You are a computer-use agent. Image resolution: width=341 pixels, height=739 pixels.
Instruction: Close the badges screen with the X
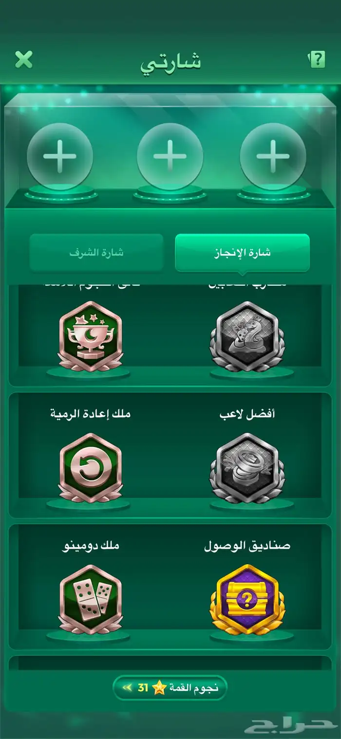(x=23, y=59)
